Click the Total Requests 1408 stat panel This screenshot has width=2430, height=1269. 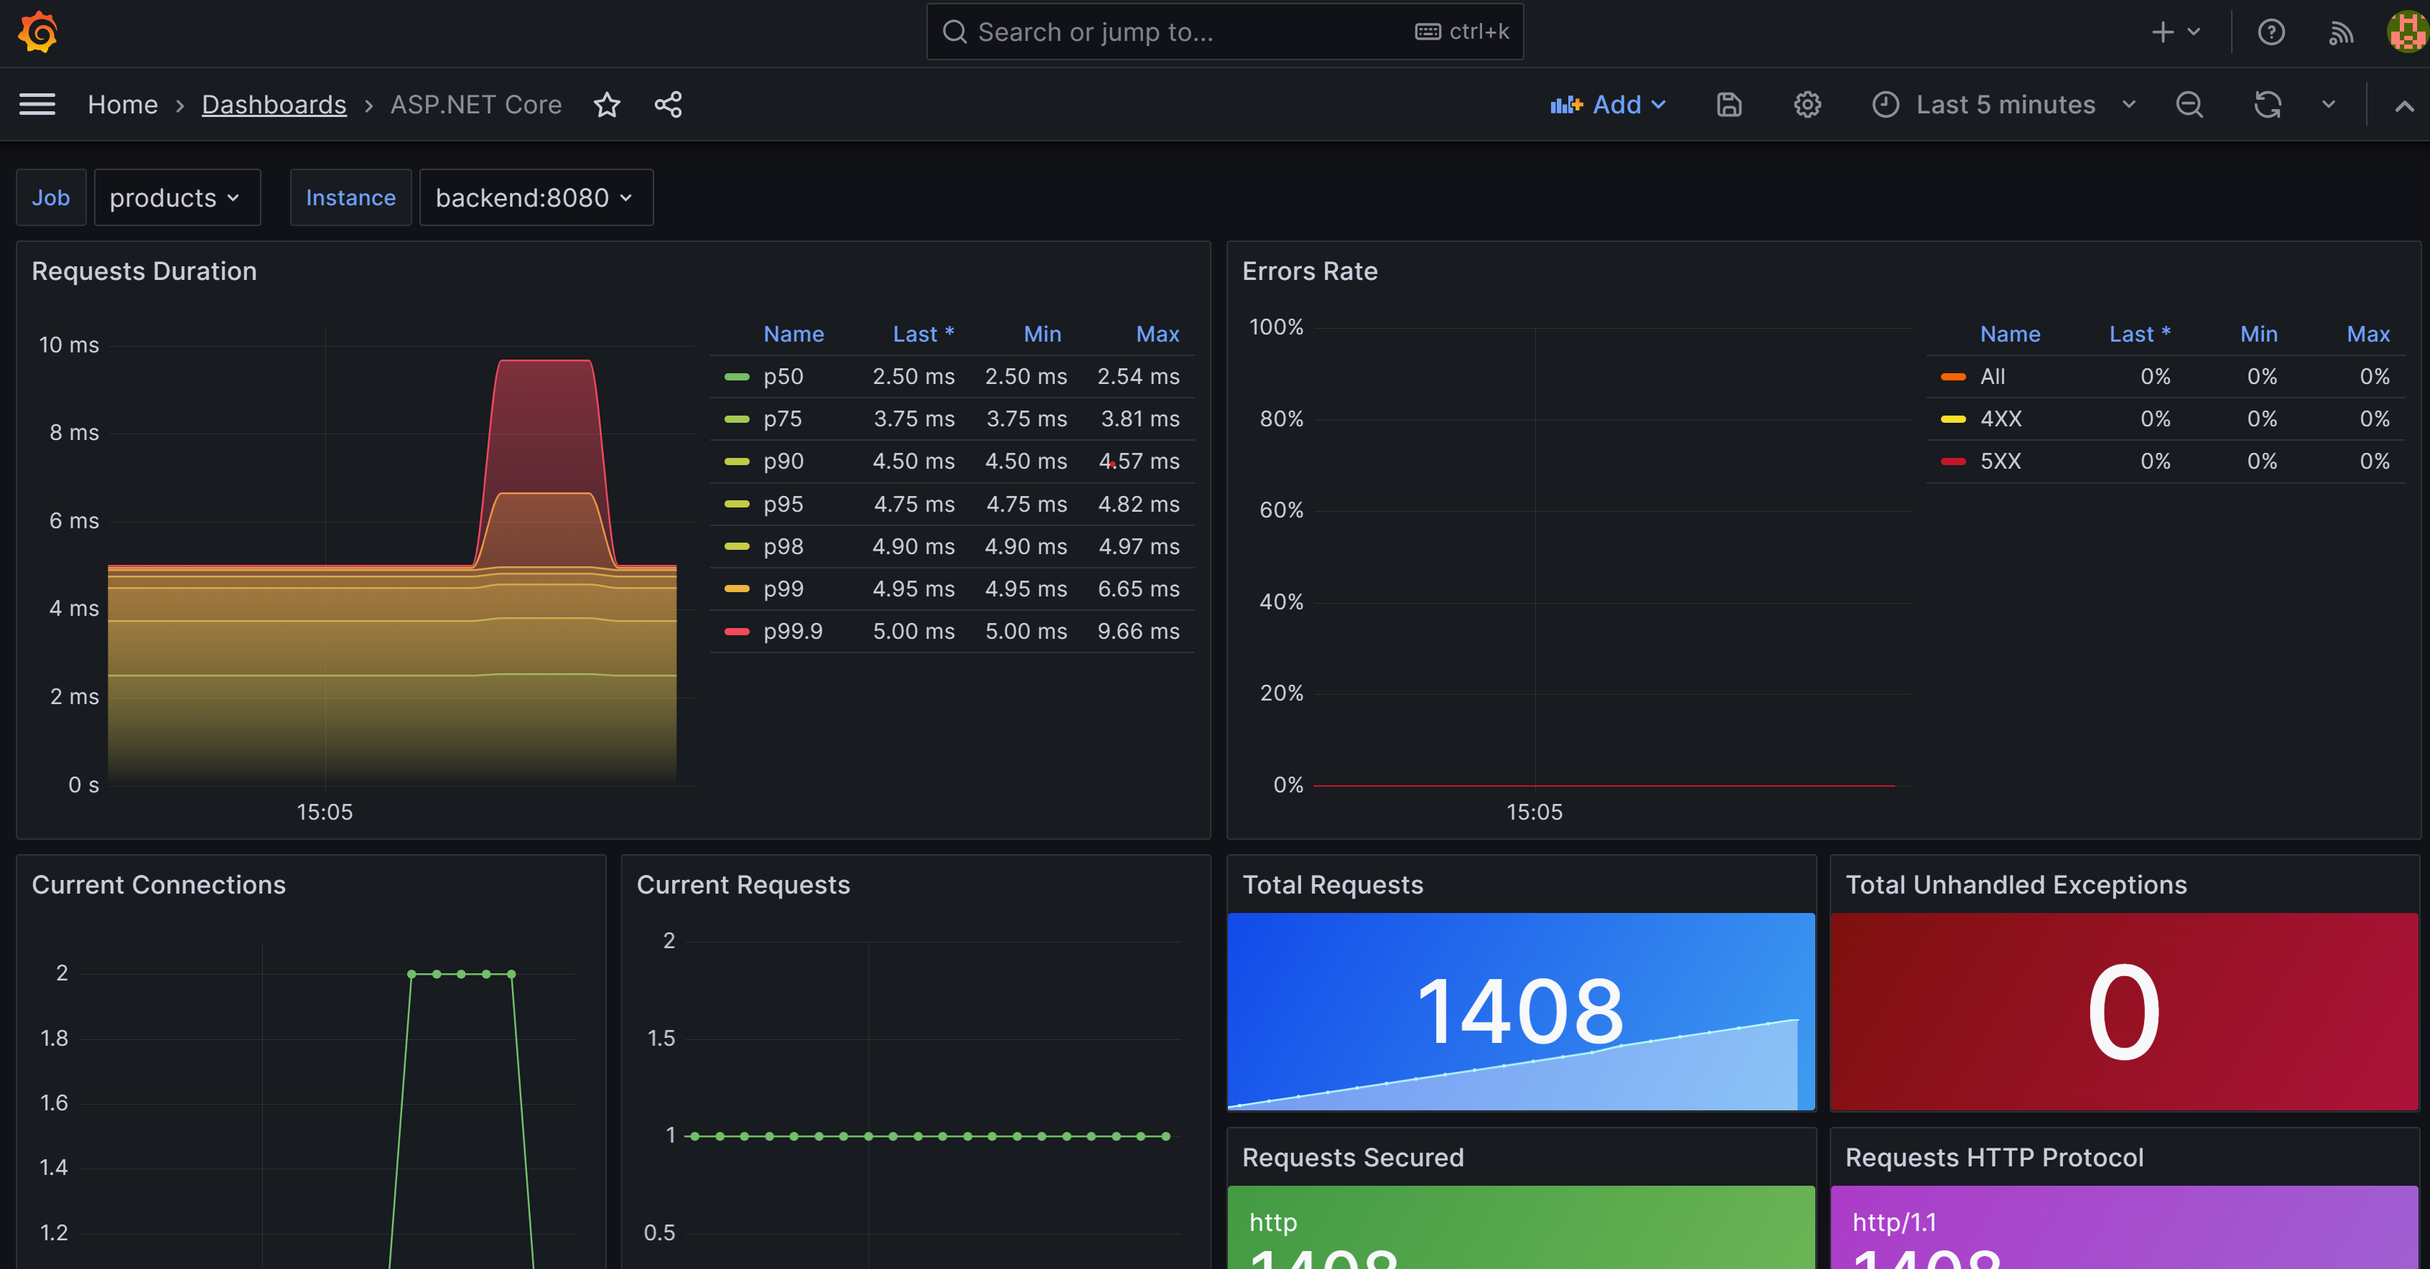click(1521, 1013)
